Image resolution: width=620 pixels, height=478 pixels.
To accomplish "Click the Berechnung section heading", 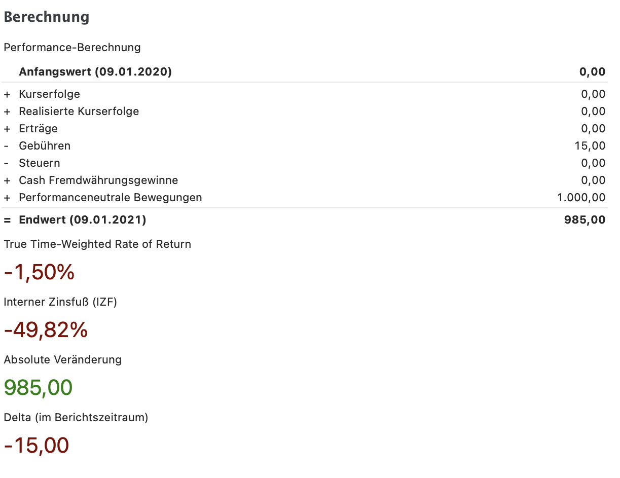I will [47, 17].
